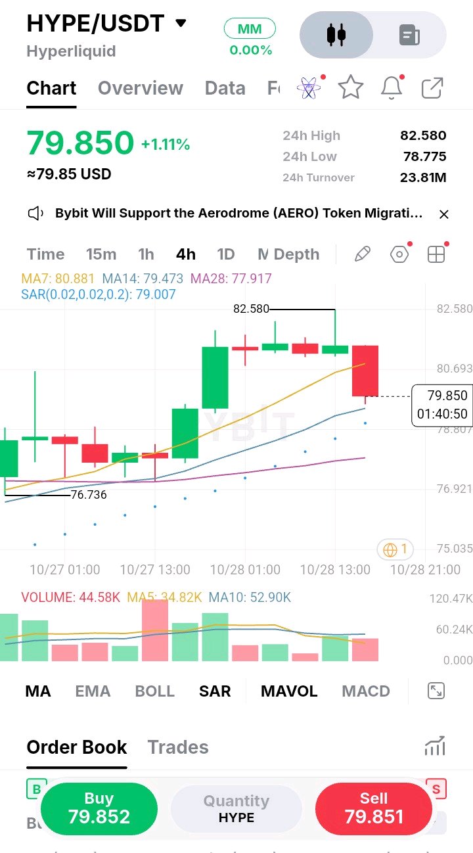Open price alerts bell icon
Screen dimensions: 473x853
[x=392, y=87]
